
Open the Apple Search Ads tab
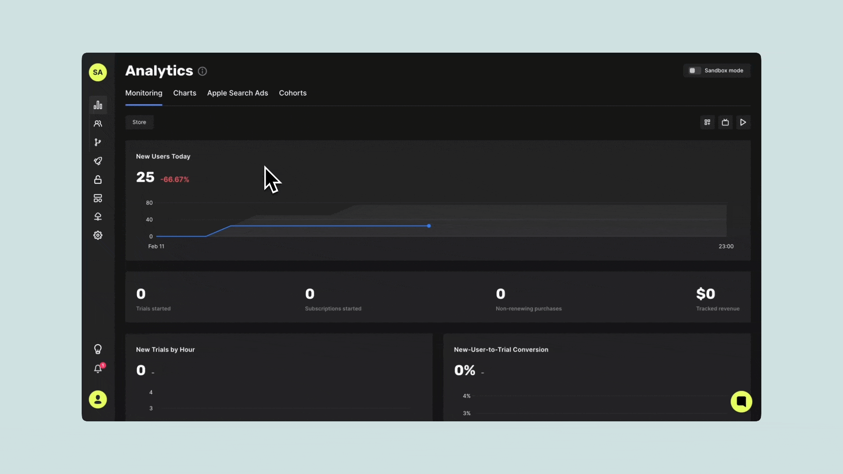pos(238,93)
